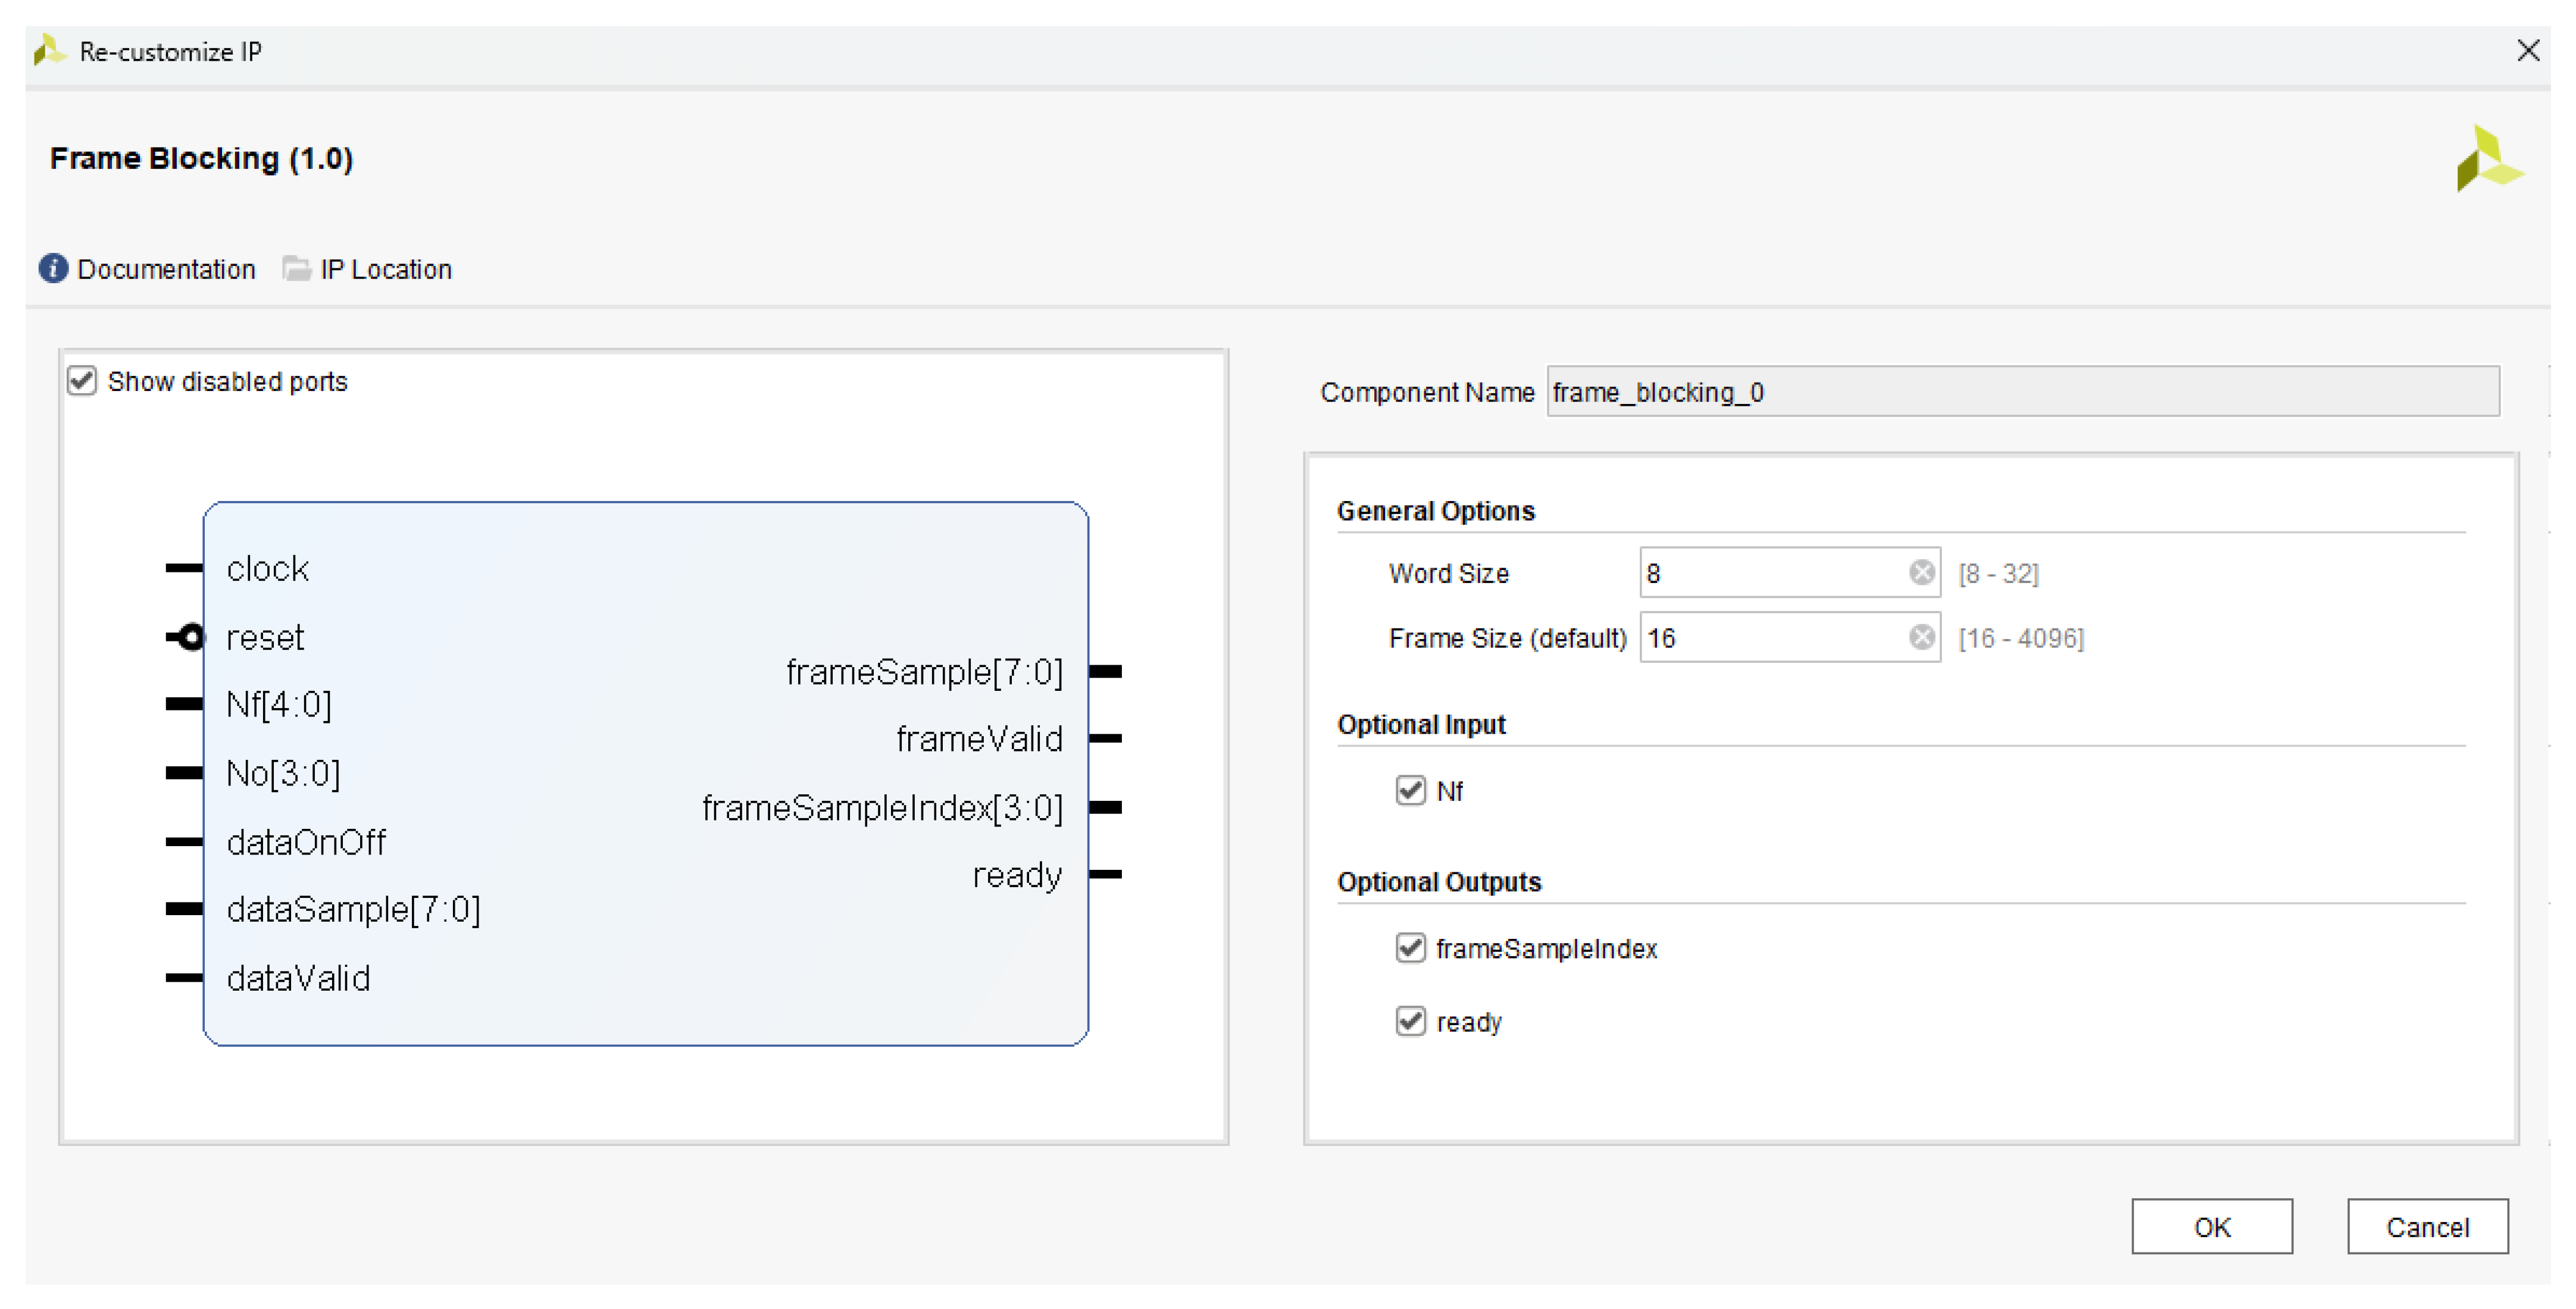This screenshot has width=2576, height=1309.
Task: Click into the Frame Size input field
Action: click(1770, 638)
